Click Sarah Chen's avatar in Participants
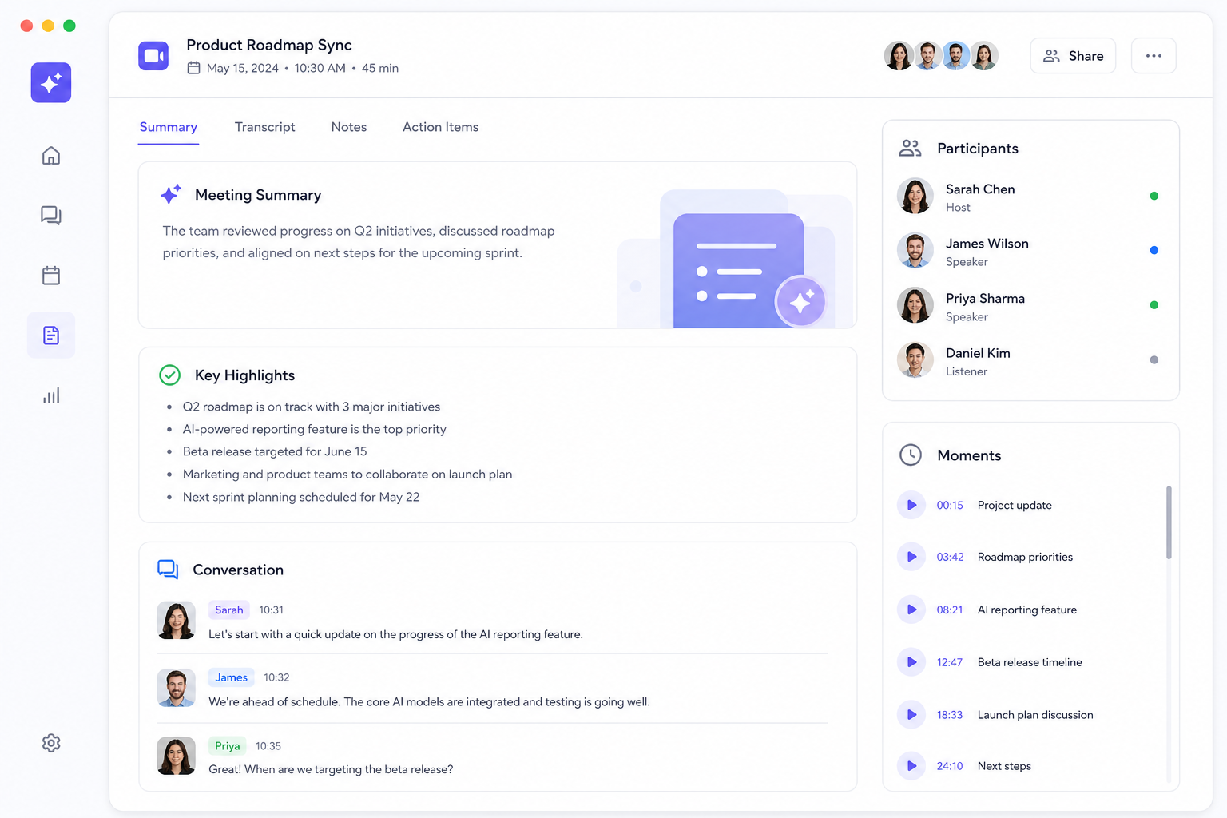 click(915, 196)
